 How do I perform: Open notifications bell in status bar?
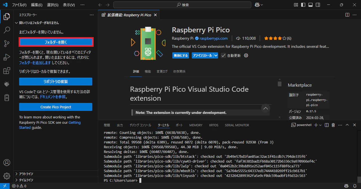tap(355, 186)
